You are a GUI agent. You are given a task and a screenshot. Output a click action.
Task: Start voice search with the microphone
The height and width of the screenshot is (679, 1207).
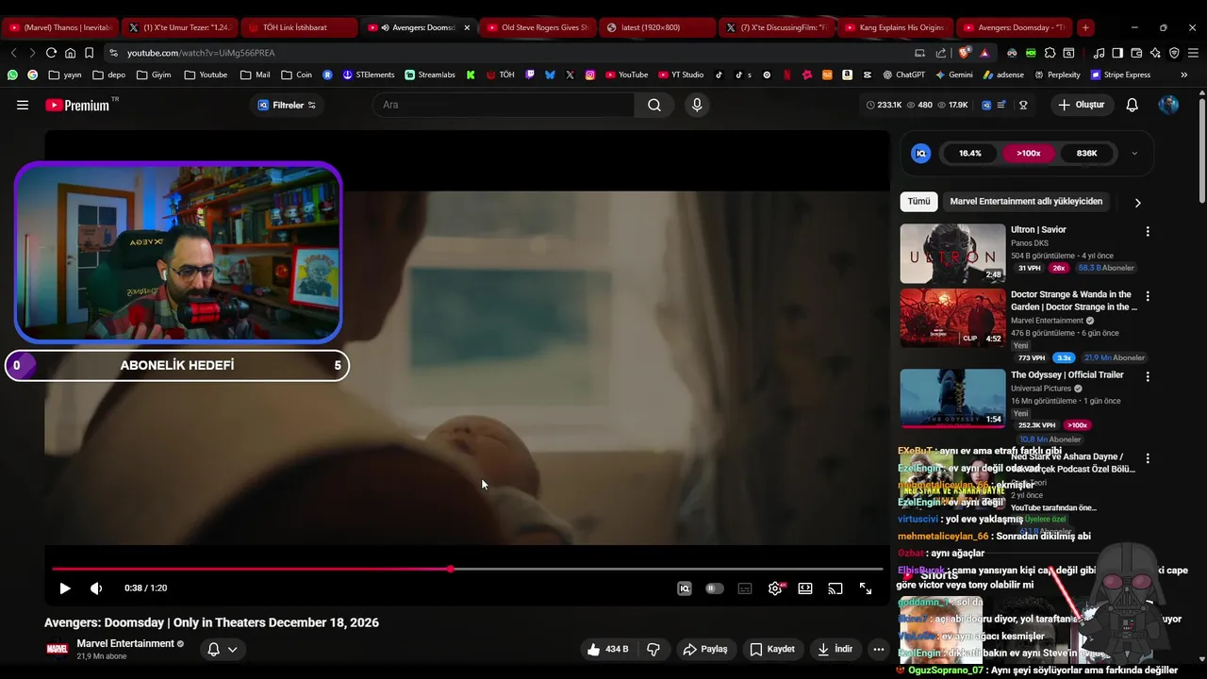(697, 105)
